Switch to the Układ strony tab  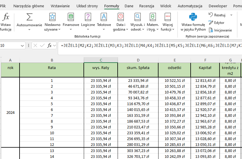(87, 6)
